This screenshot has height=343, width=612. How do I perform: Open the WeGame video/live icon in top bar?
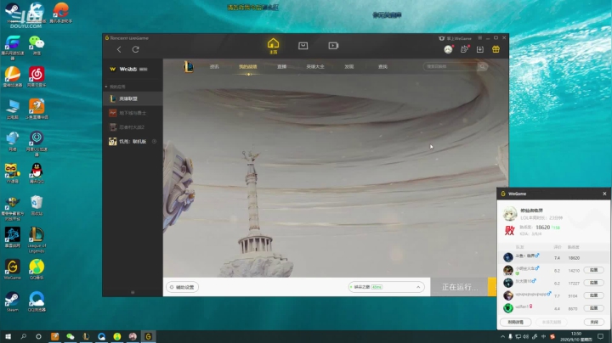(333, 46)
